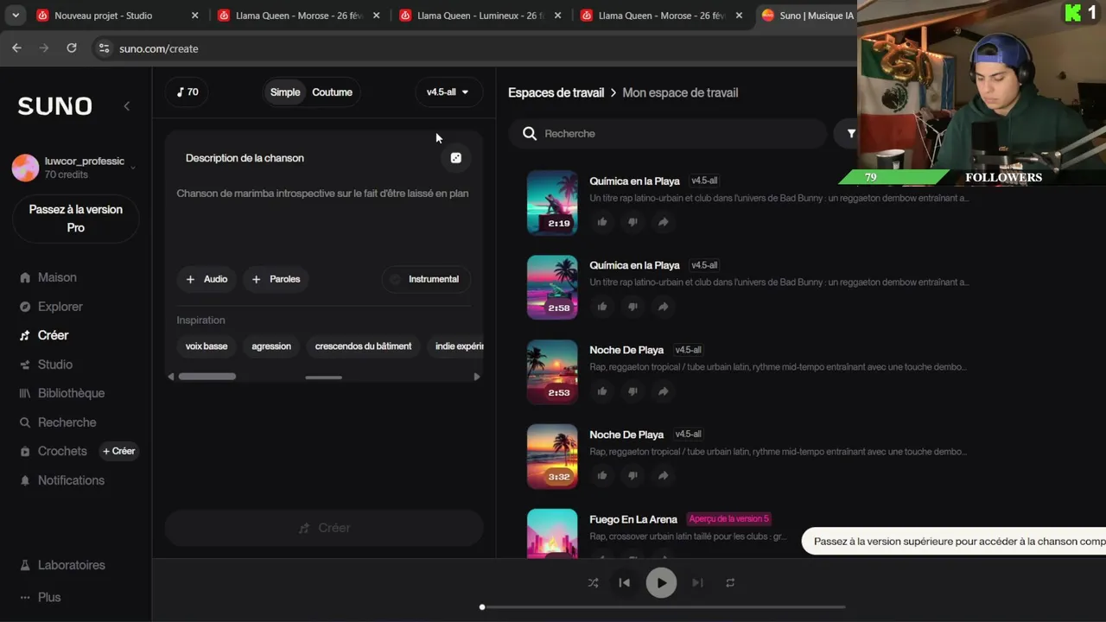The image size is (1106, 622).
Task: Click the + Audio button
Action: coord(207,279)
